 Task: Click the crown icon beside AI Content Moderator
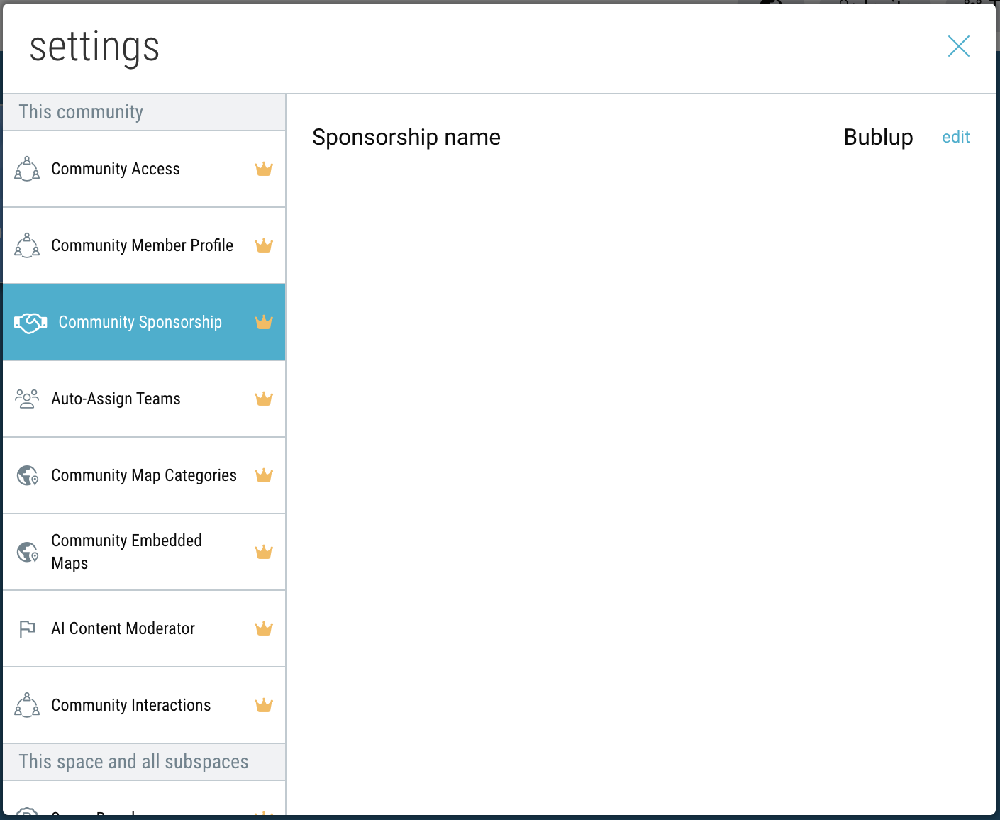click(264, 628)
